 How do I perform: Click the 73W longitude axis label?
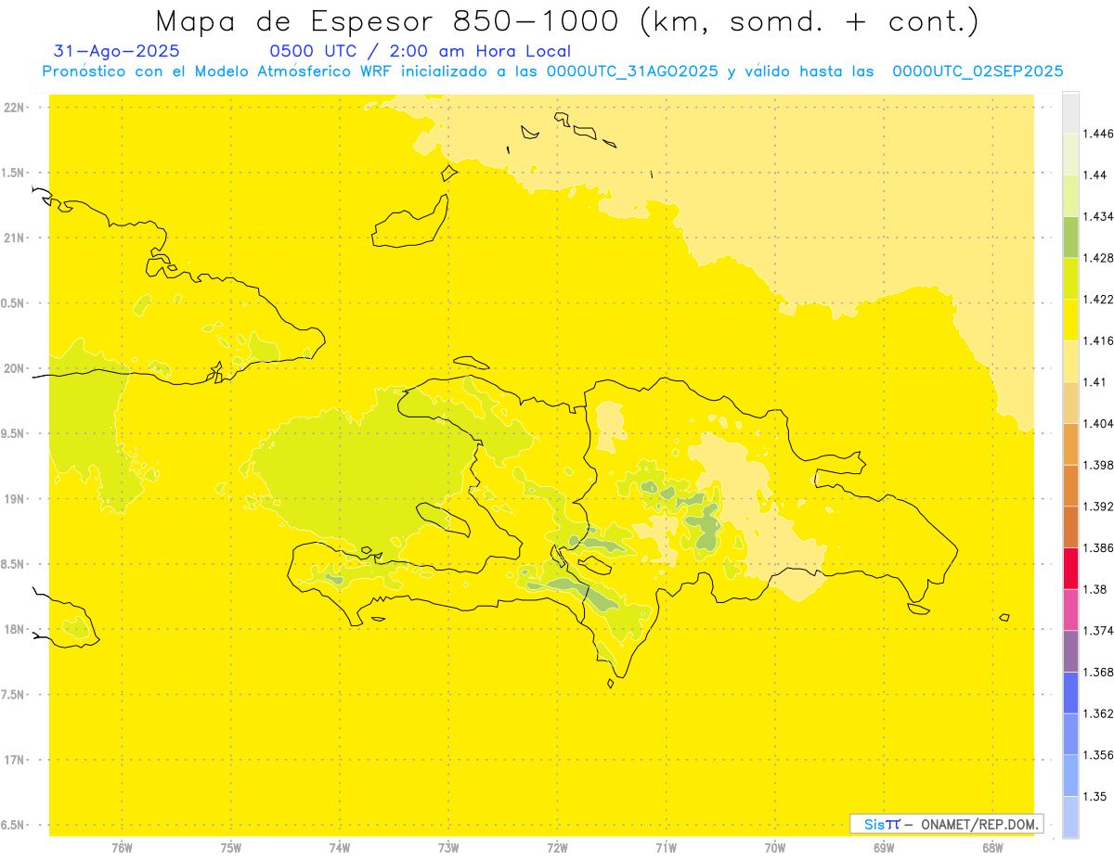(x=448, y=847)
